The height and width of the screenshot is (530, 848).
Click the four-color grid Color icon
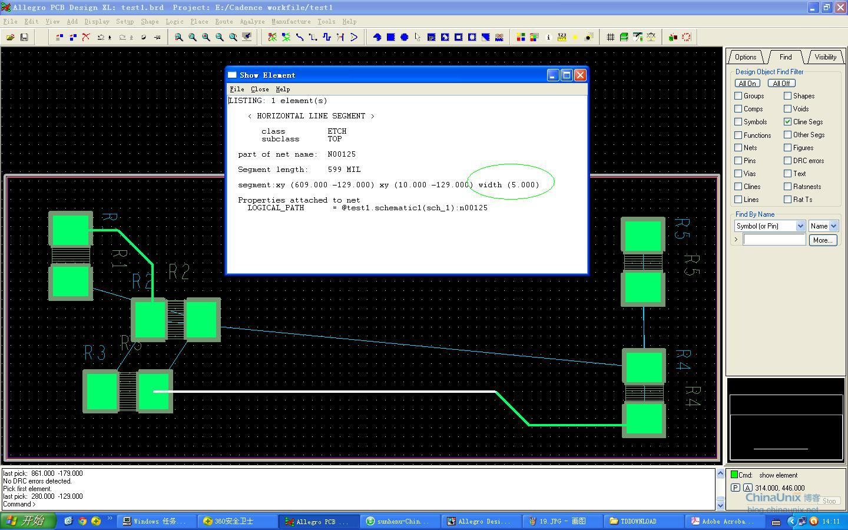521,37
